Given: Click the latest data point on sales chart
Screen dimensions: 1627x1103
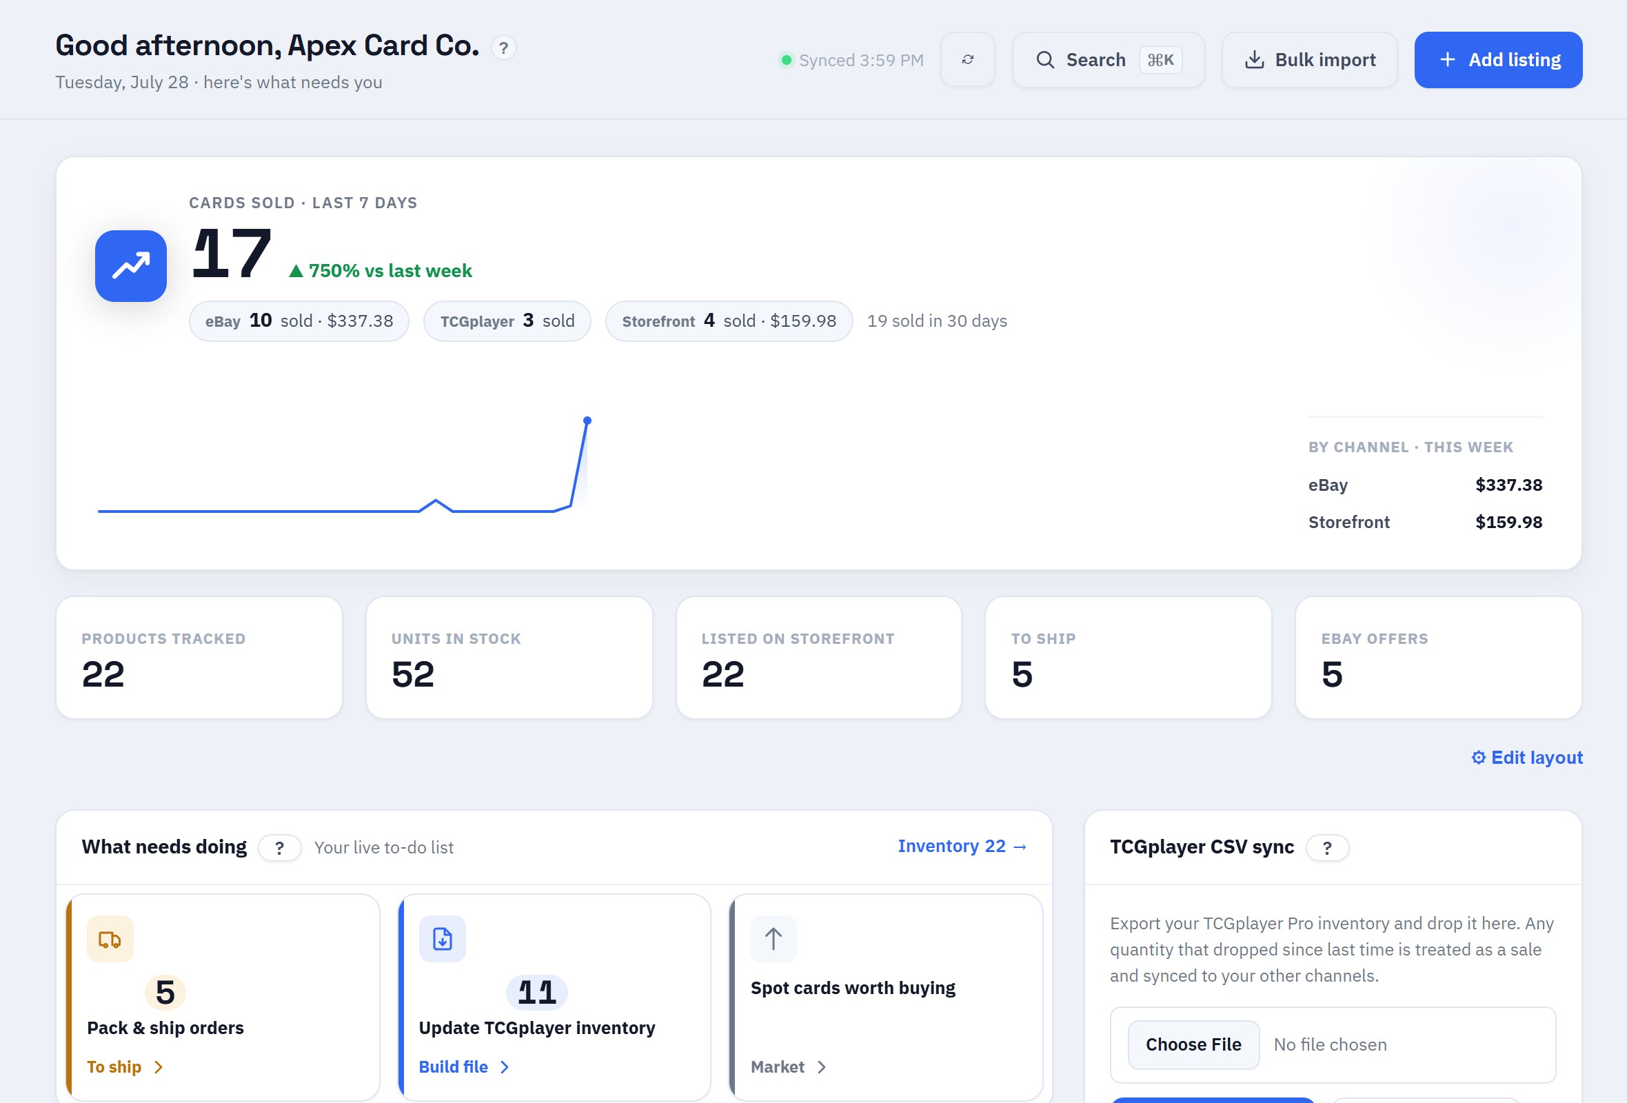Looking at the screenshot, I should 587,421.
